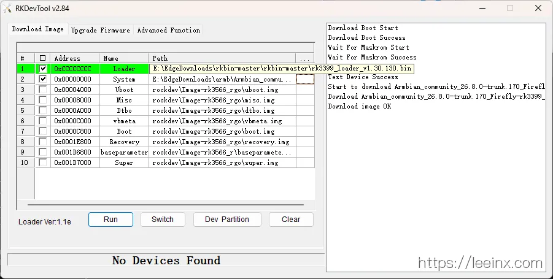Click the Clear button

[x=291, y=220]
